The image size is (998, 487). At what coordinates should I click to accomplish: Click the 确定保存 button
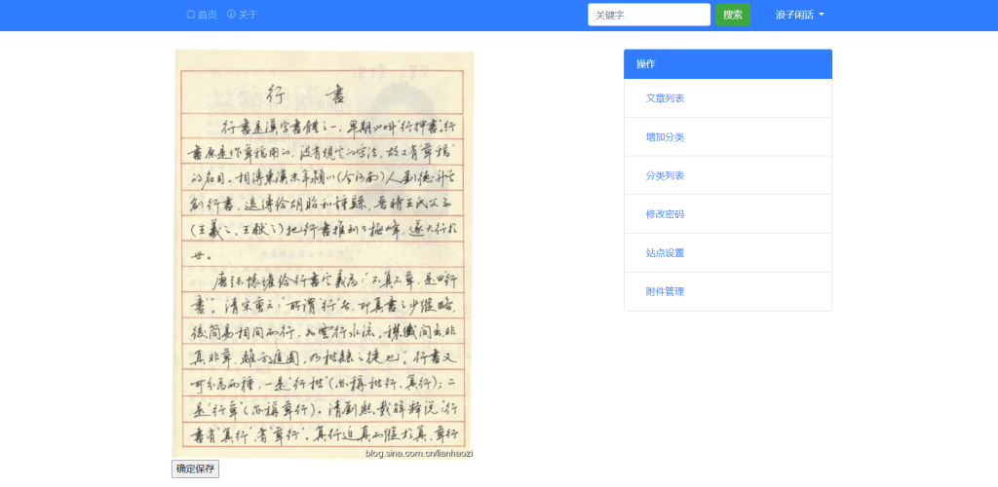195,469
